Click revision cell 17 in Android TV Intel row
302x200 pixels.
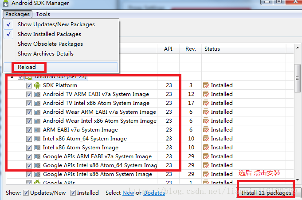pos(191,103)
